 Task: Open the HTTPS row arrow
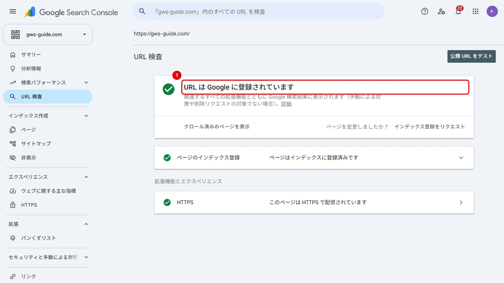(x=461, y=203)
